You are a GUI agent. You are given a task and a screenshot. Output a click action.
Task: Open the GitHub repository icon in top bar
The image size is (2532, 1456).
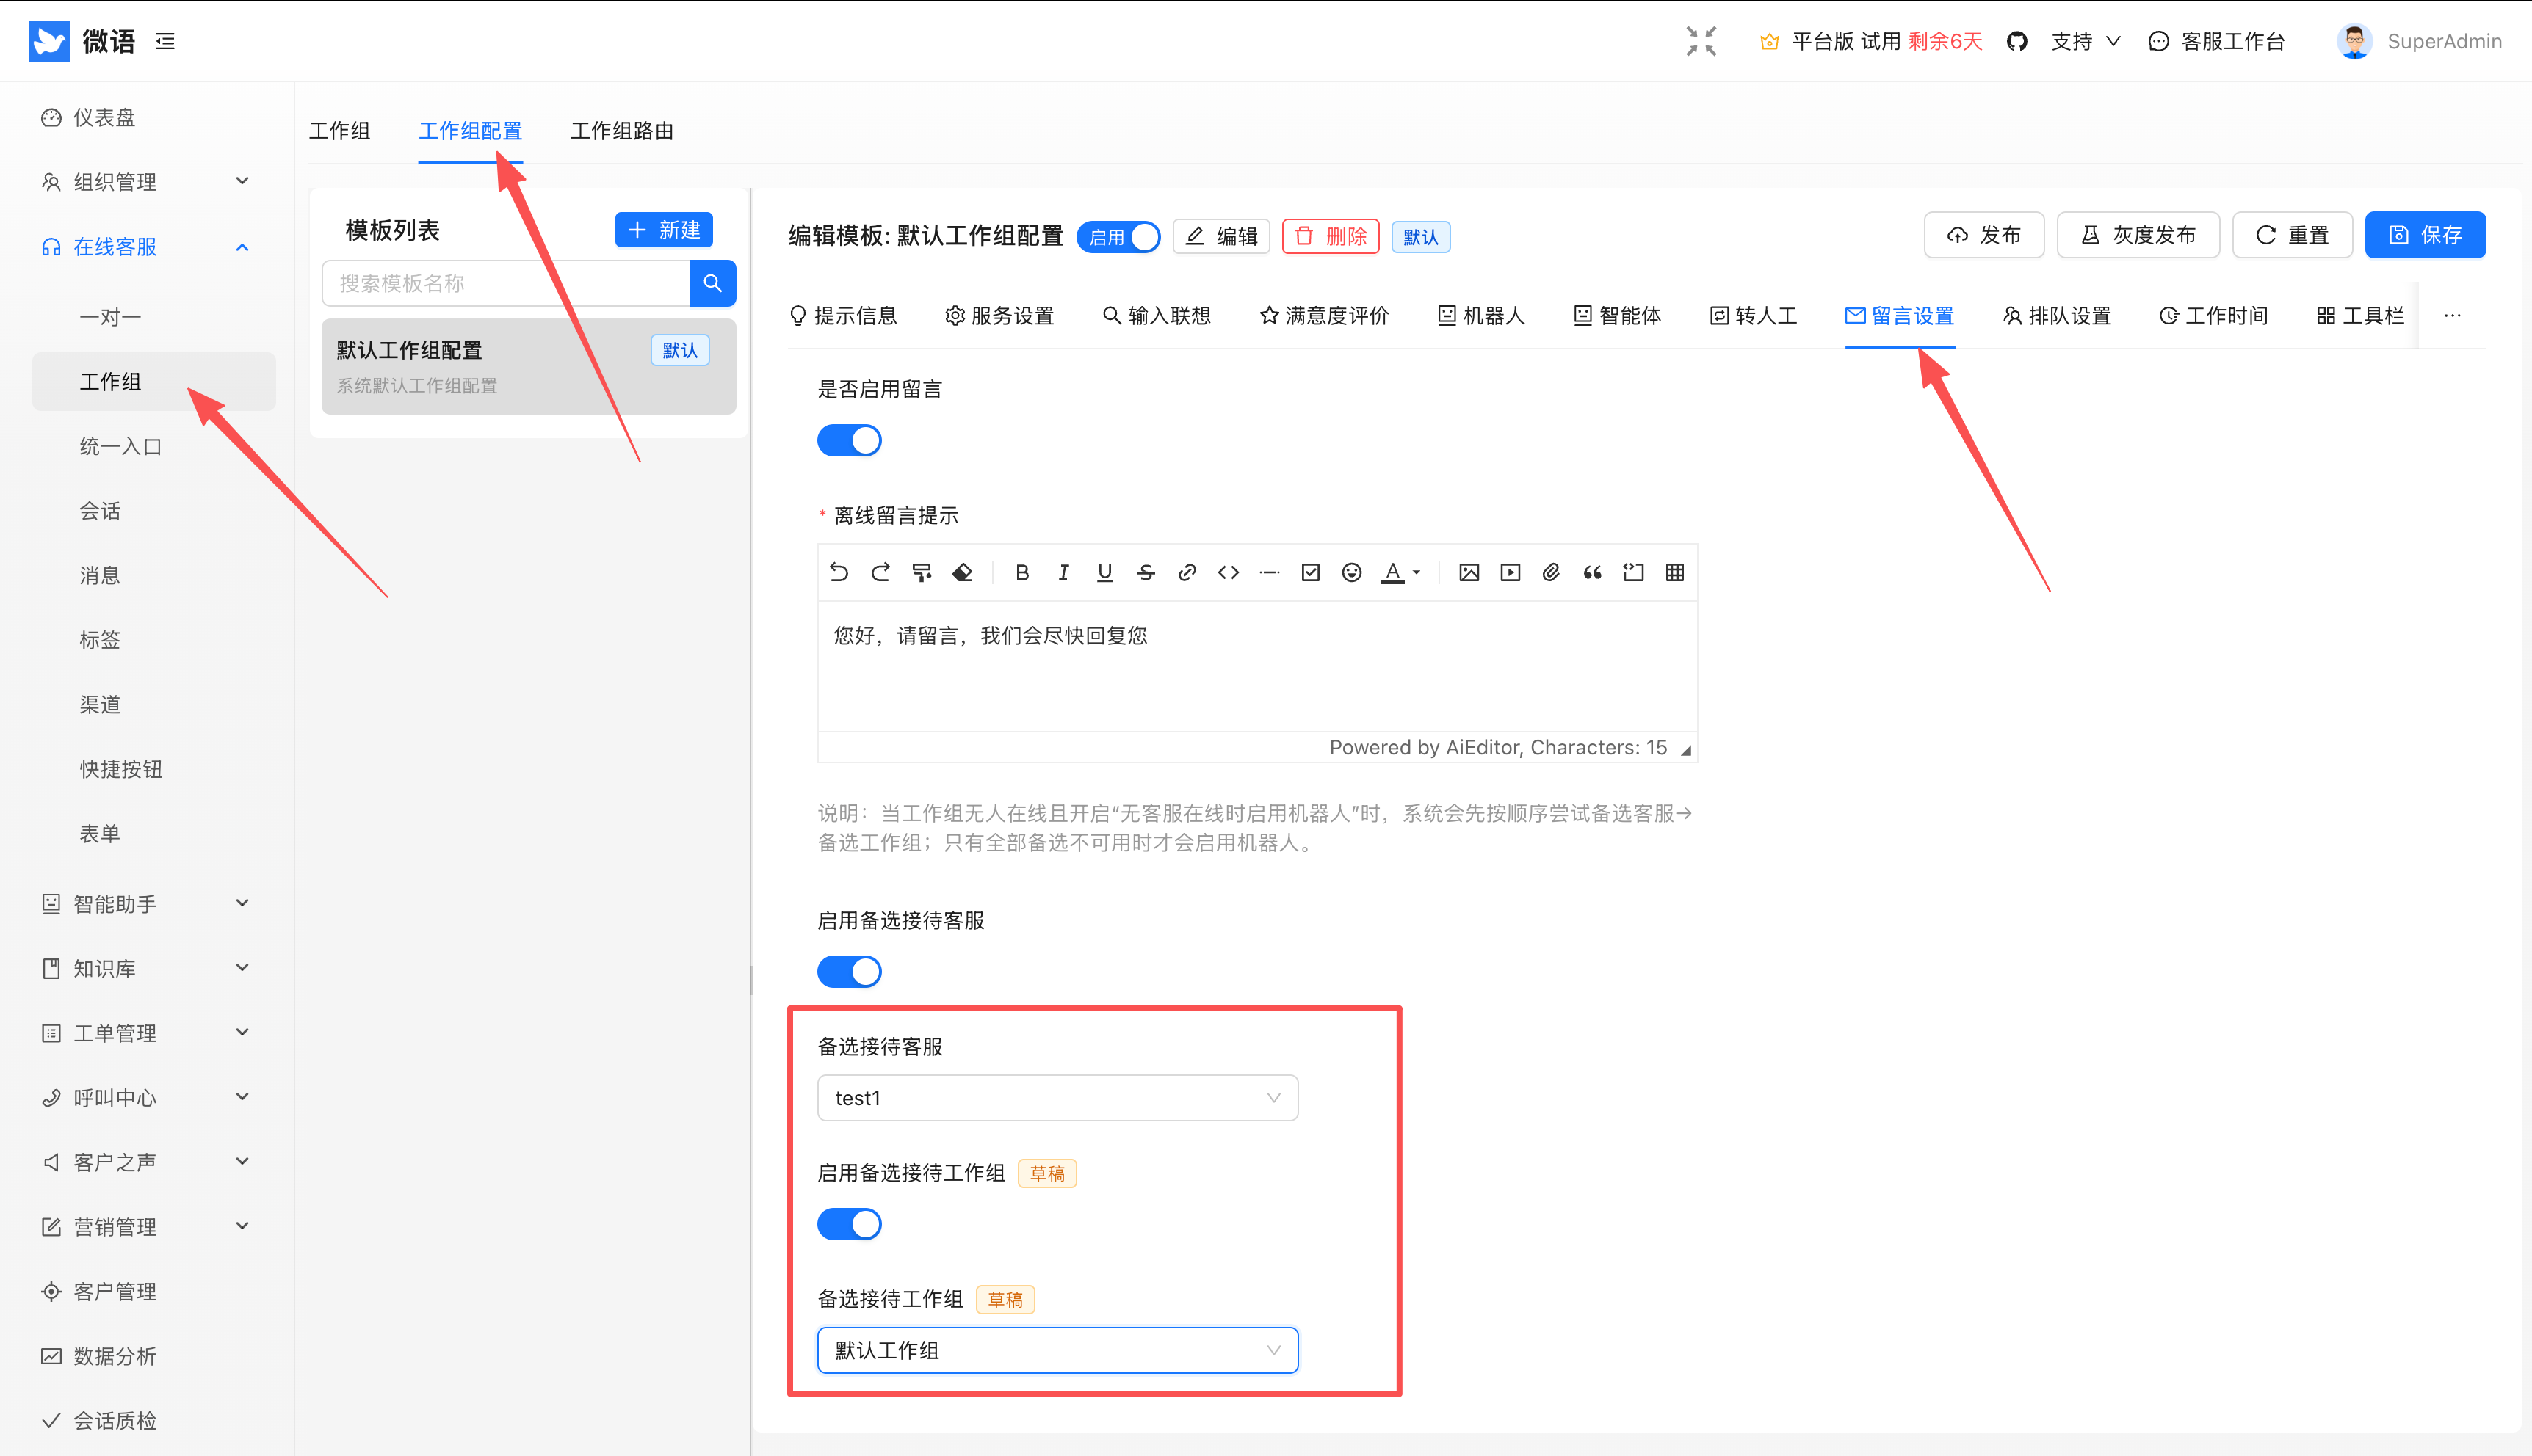pos(2016,41)
